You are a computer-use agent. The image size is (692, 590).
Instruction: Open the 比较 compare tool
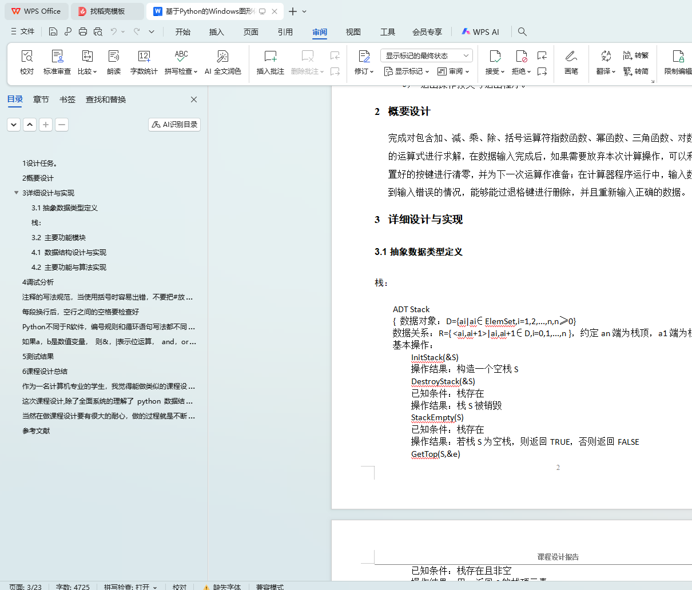[x=87, y=62]
